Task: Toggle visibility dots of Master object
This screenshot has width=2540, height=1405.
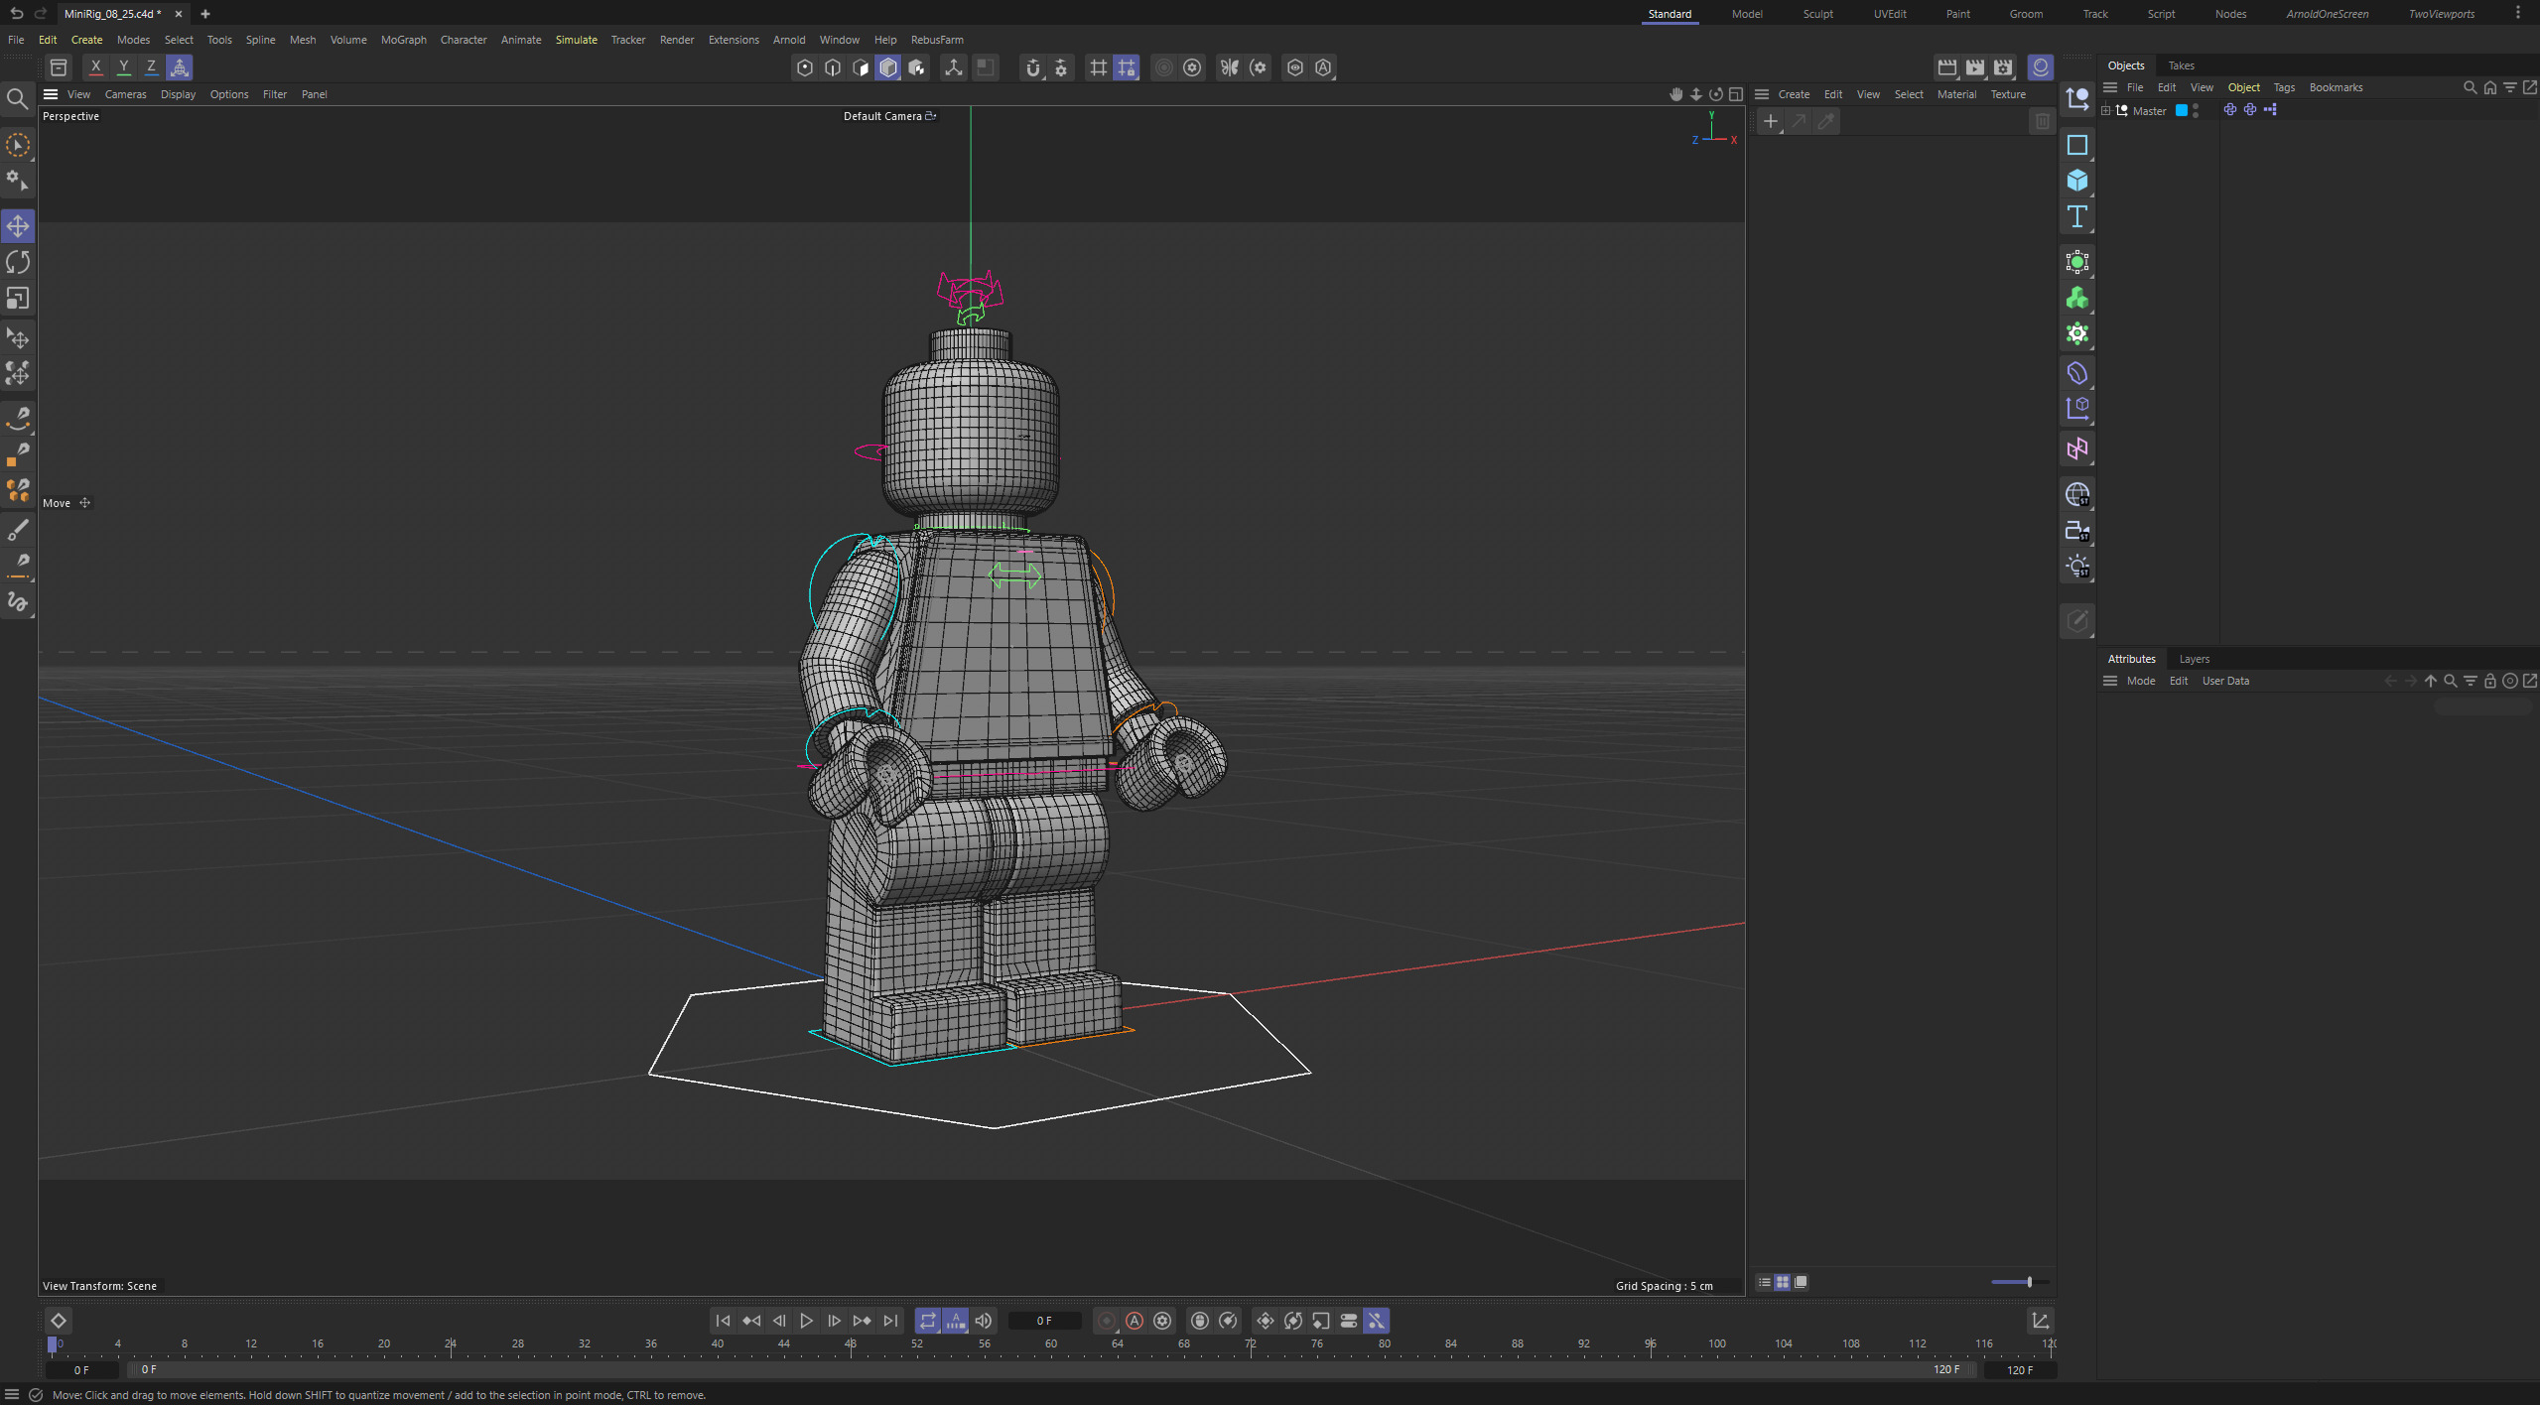Action: 2196,110
